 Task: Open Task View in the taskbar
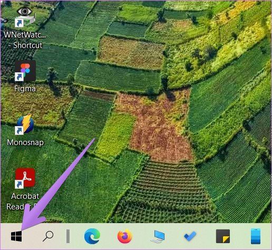click(x=68, y=236)
